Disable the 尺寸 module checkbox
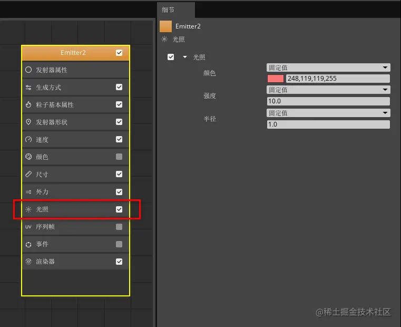401x327 pixels. pos(119,174)
